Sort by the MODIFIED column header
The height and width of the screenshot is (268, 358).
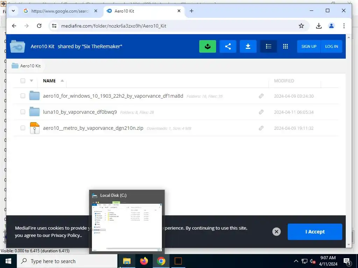click(x=284, y=81)
